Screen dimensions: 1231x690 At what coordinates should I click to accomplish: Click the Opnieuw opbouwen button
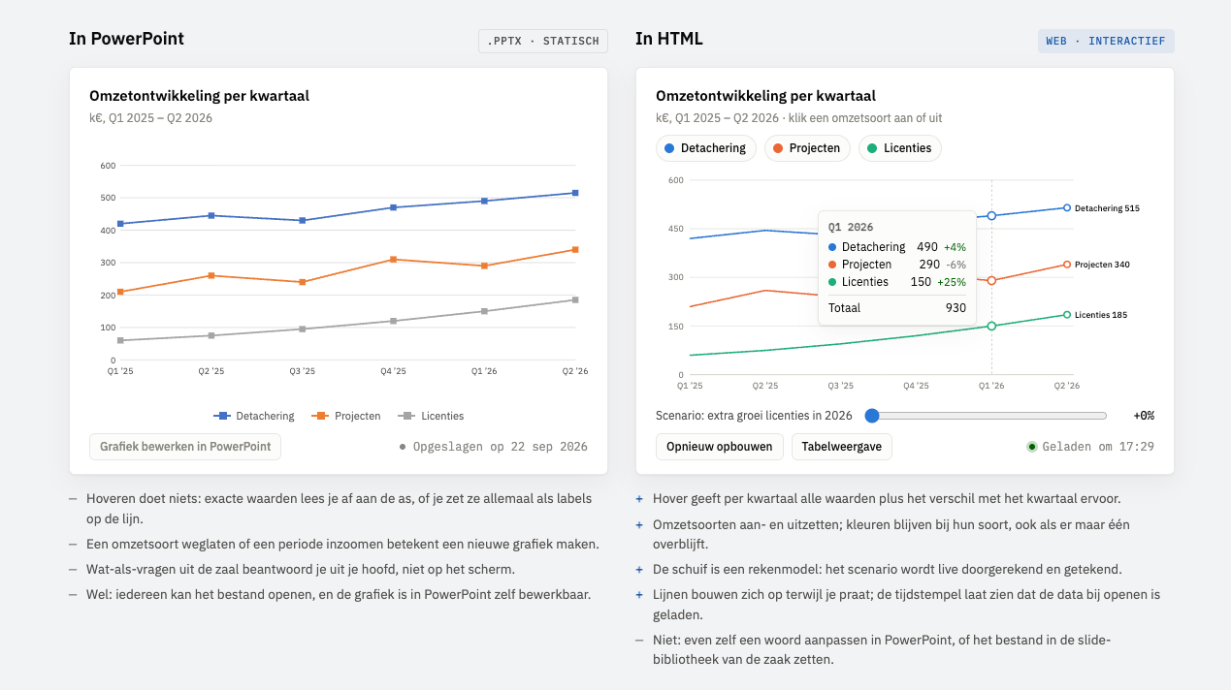(720, 447)
